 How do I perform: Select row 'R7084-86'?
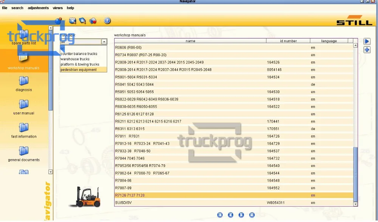tap(234, 181)
